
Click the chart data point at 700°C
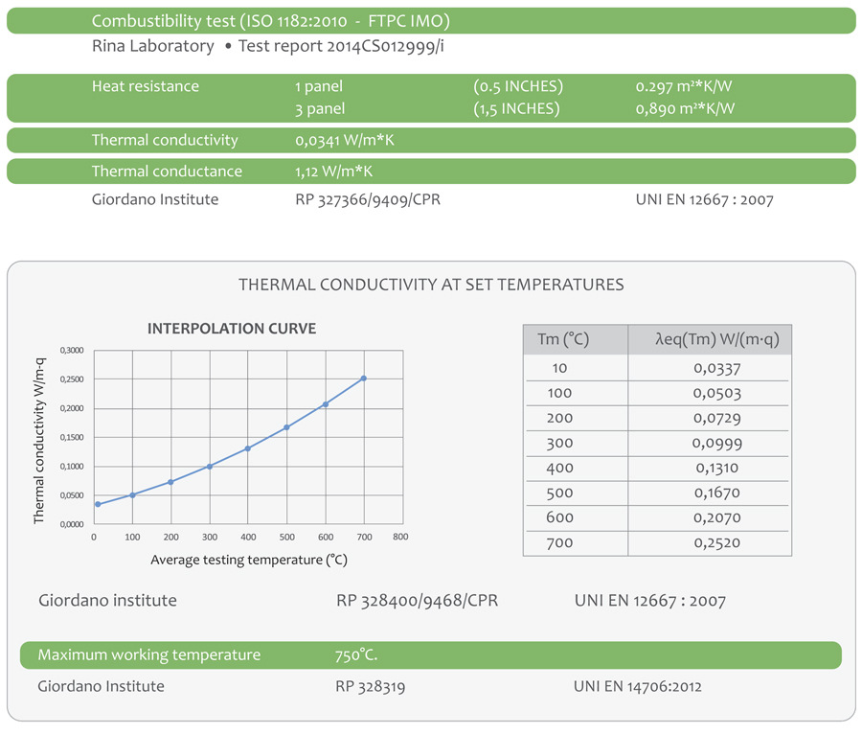[x=363, y=378]
